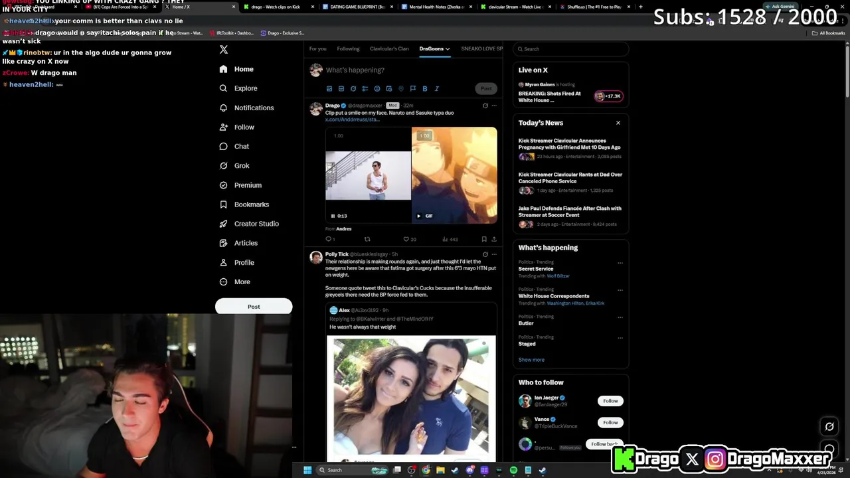Switch to drago Watch clips on Kick tab
Image resolution: width=850 pixels, height=478 pixels.
click(x=276, y=7)
